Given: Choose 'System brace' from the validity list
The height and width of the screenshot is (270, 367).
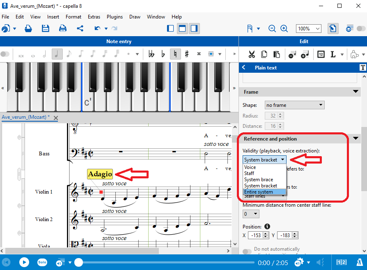Looking at the screenshot, I should 264,180.
